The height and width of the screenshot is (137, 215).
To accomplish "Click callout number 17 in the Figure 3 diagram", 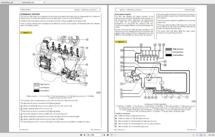I will pyautogui.click(x=165, y=62).
